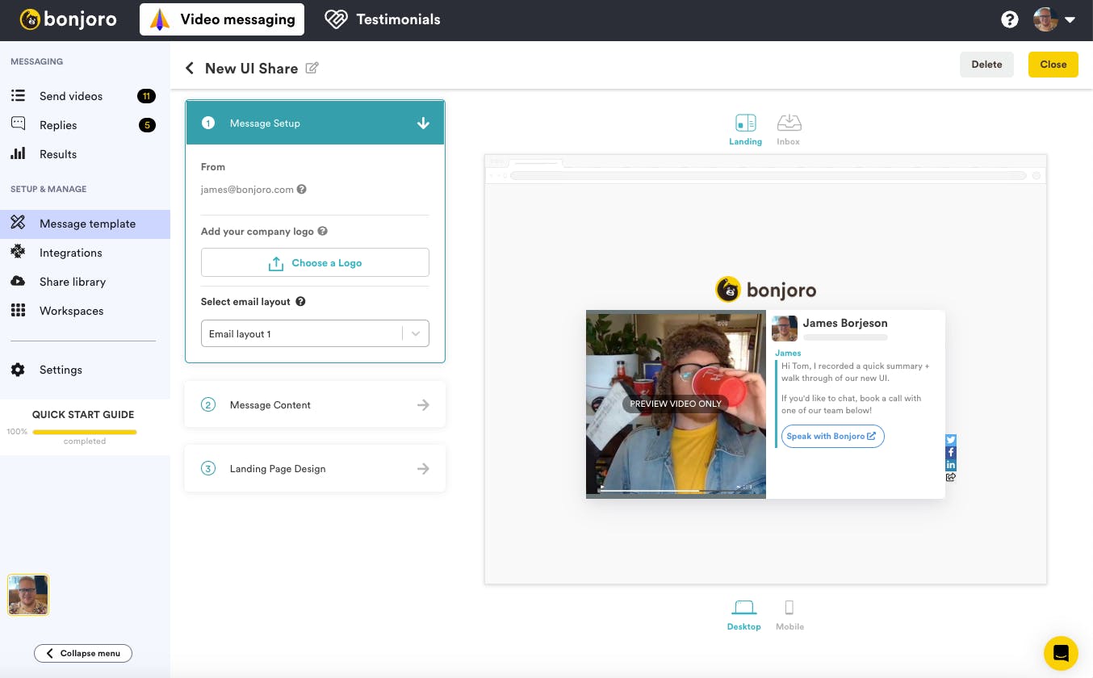Switch preview to Desktop view
The width and height of the screenshot is (1093, 678).
743,615
